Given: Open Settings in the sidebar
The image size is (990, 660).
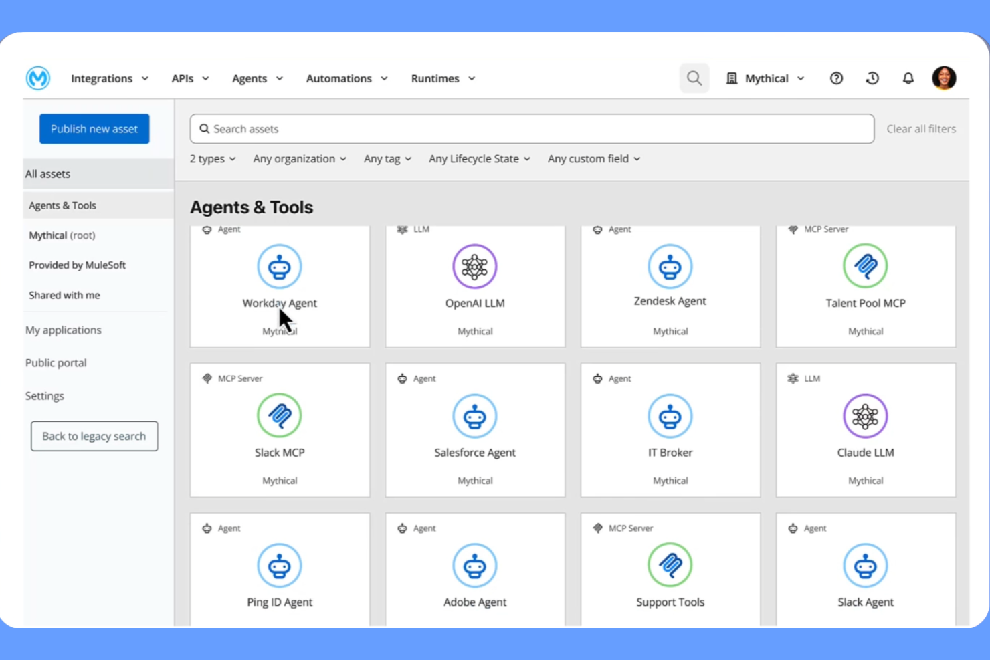Looking at the screenshot, I should (45, 396).
